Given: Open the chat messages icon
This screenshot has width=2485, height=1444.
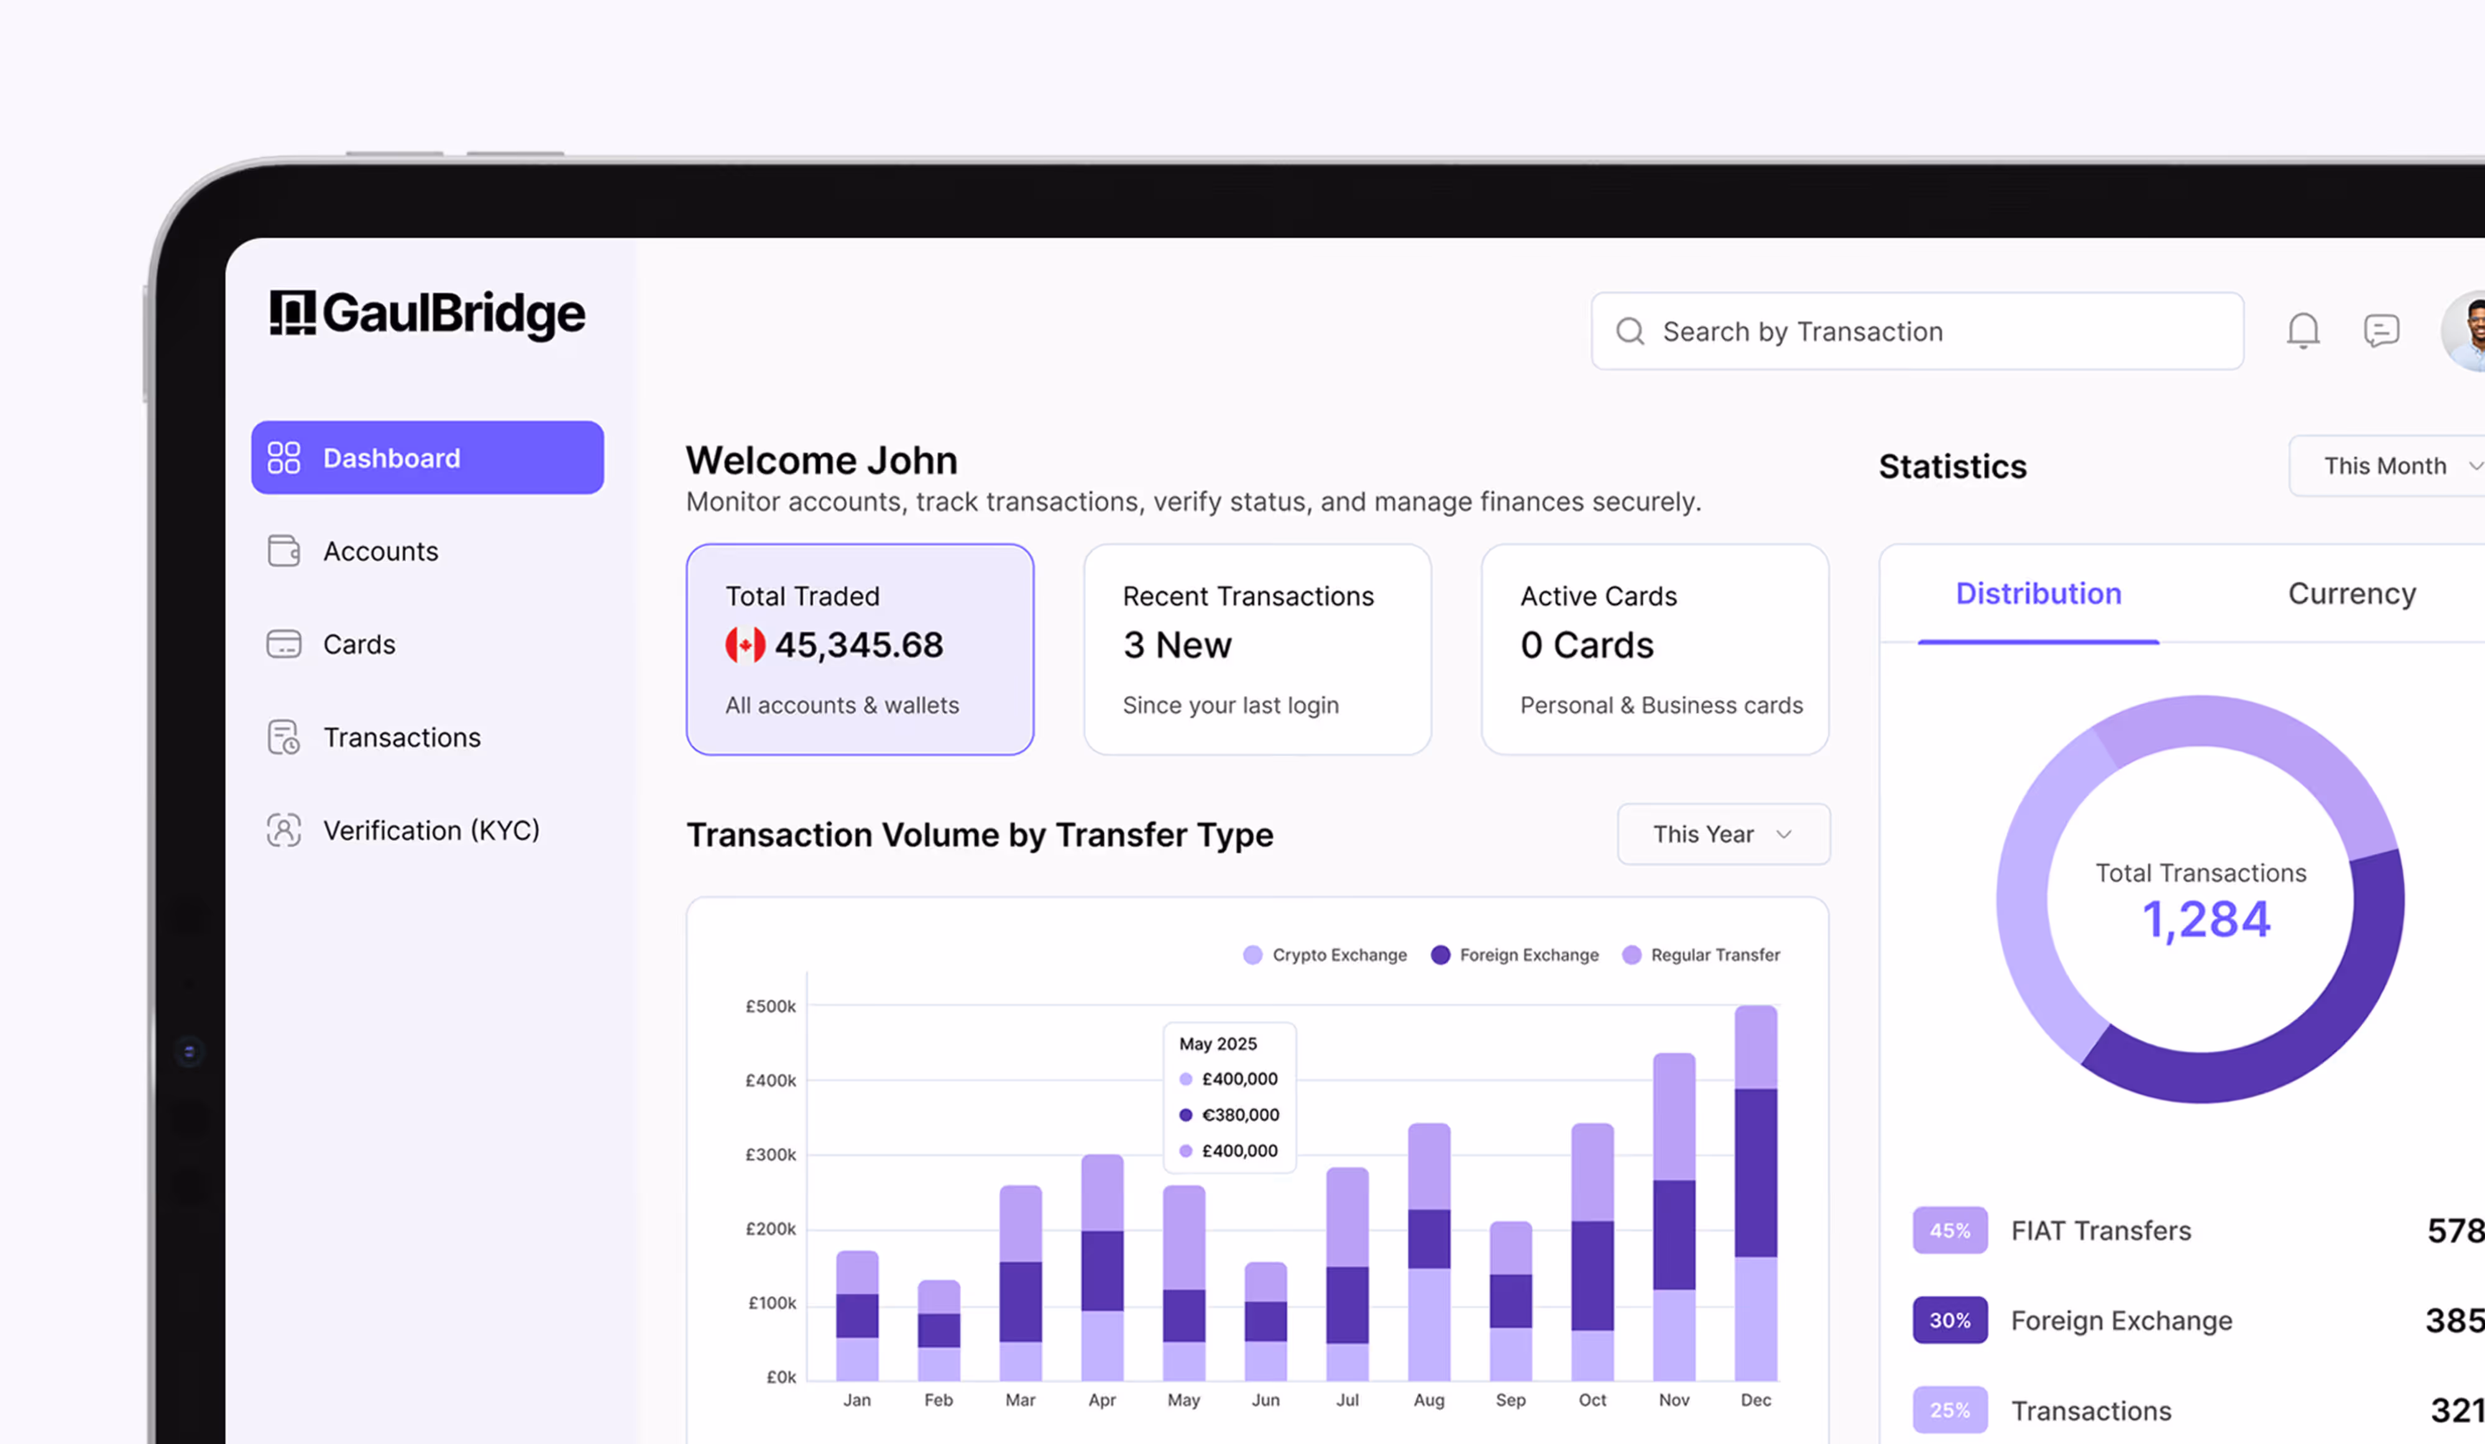Looking at the screenshot, I should (2381, 331).
